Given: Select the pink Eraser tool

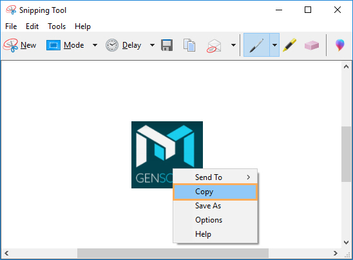Looking at the screenshot, I should point(312,45).
